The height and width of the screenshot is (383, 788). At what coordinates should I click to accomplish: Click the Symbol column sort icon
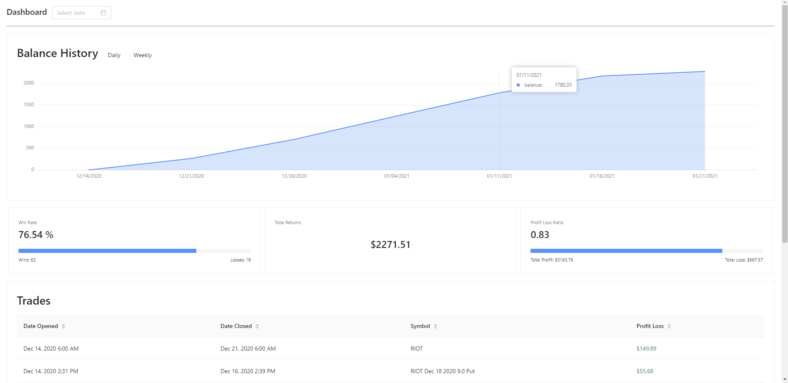[435, 326]
